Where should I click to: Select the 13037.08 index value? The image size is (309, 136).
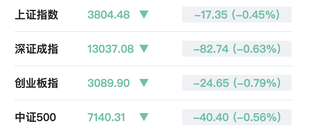click(x=110, y=49)
